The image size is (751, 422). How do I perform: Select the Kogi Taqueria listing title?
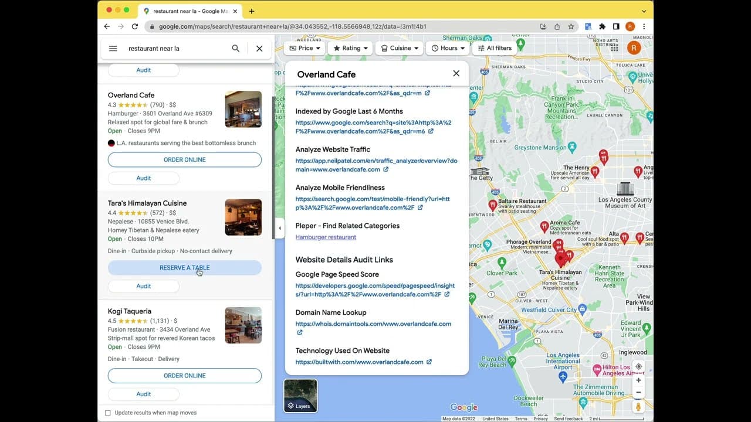(x=130, y=311)
